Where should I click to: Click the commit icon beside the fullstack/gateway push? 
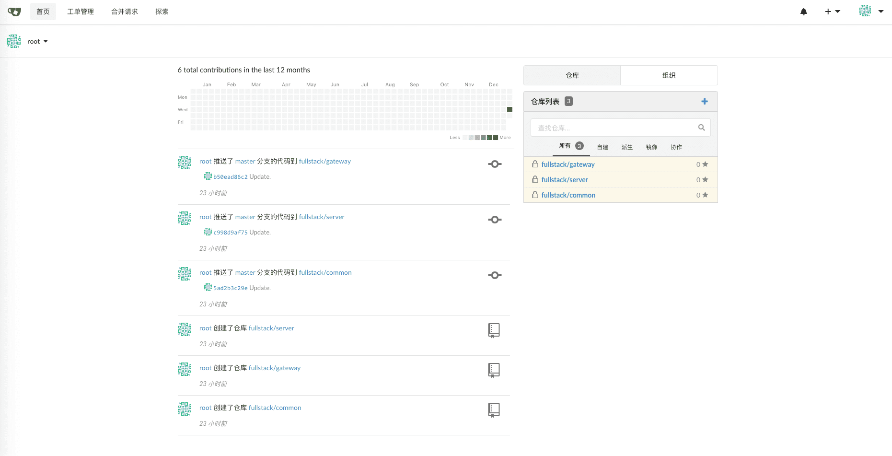coord(495,164)
